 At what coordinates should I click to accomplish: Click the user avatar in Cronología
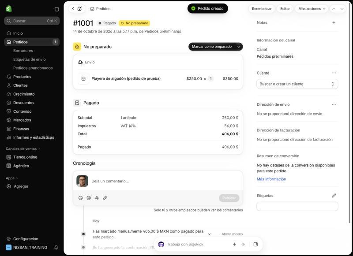point(82,181)
